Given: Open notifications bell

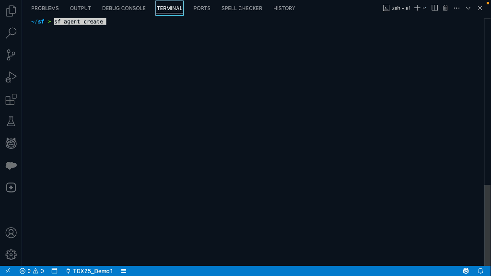Looking at the screenshot, I should pyautogui.click(x=480, y=271).
